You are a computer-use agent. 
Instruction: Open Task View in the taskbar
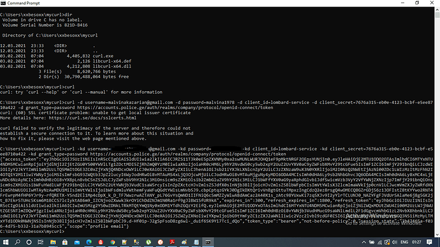41,243
